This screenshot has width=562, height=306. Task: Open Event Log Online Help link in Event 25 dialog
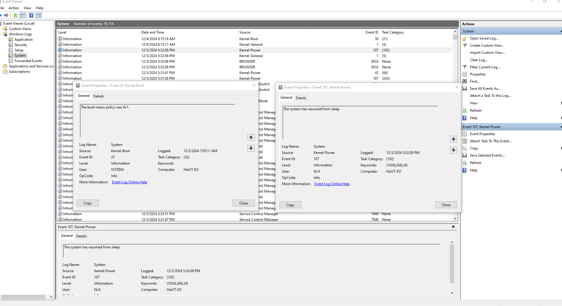coord(129,182)
